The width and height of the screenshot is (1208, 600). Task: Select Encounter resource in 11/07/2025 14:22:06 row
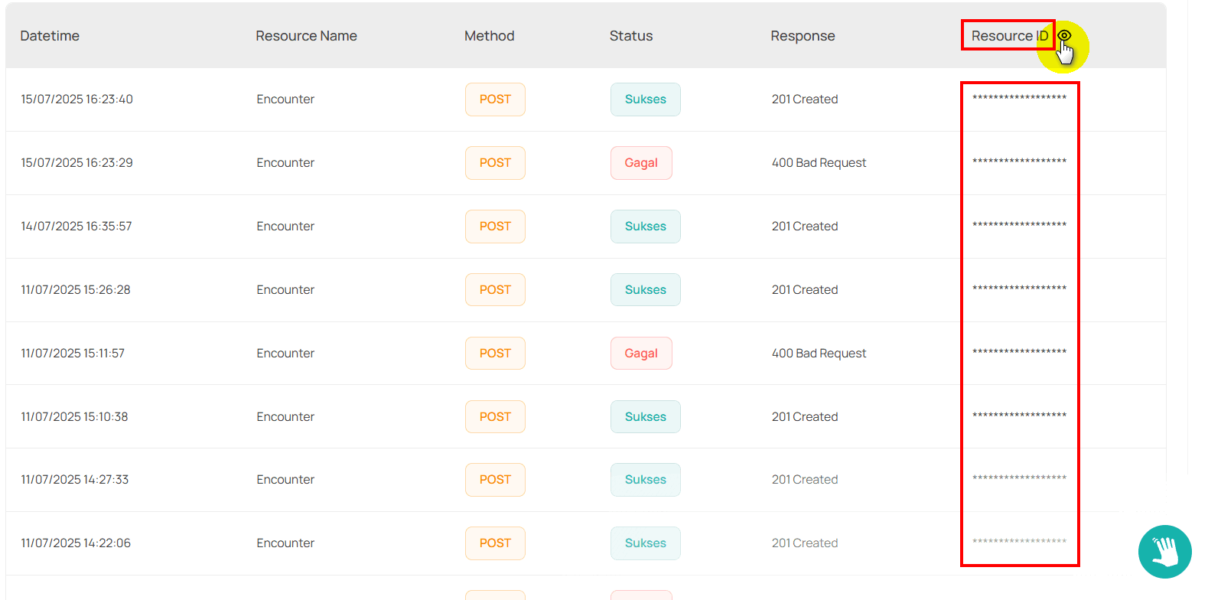(x=285, y=543)
